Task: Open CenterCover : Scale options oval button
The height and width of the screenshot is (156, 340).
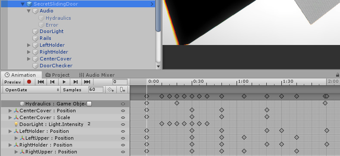Action: point(123,117)
